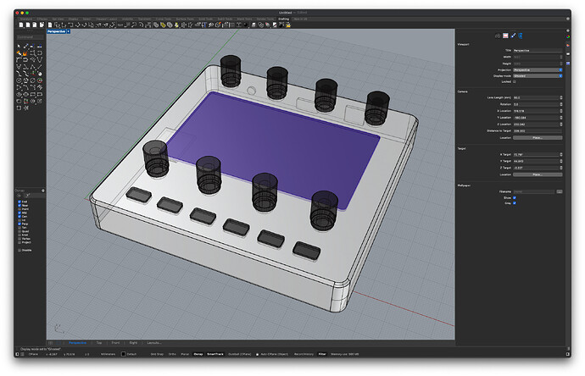Toggle Grid Snap in status bar
Image resolution: width=585 pixels, height=376 pixels.
click(x=157, y=354)
